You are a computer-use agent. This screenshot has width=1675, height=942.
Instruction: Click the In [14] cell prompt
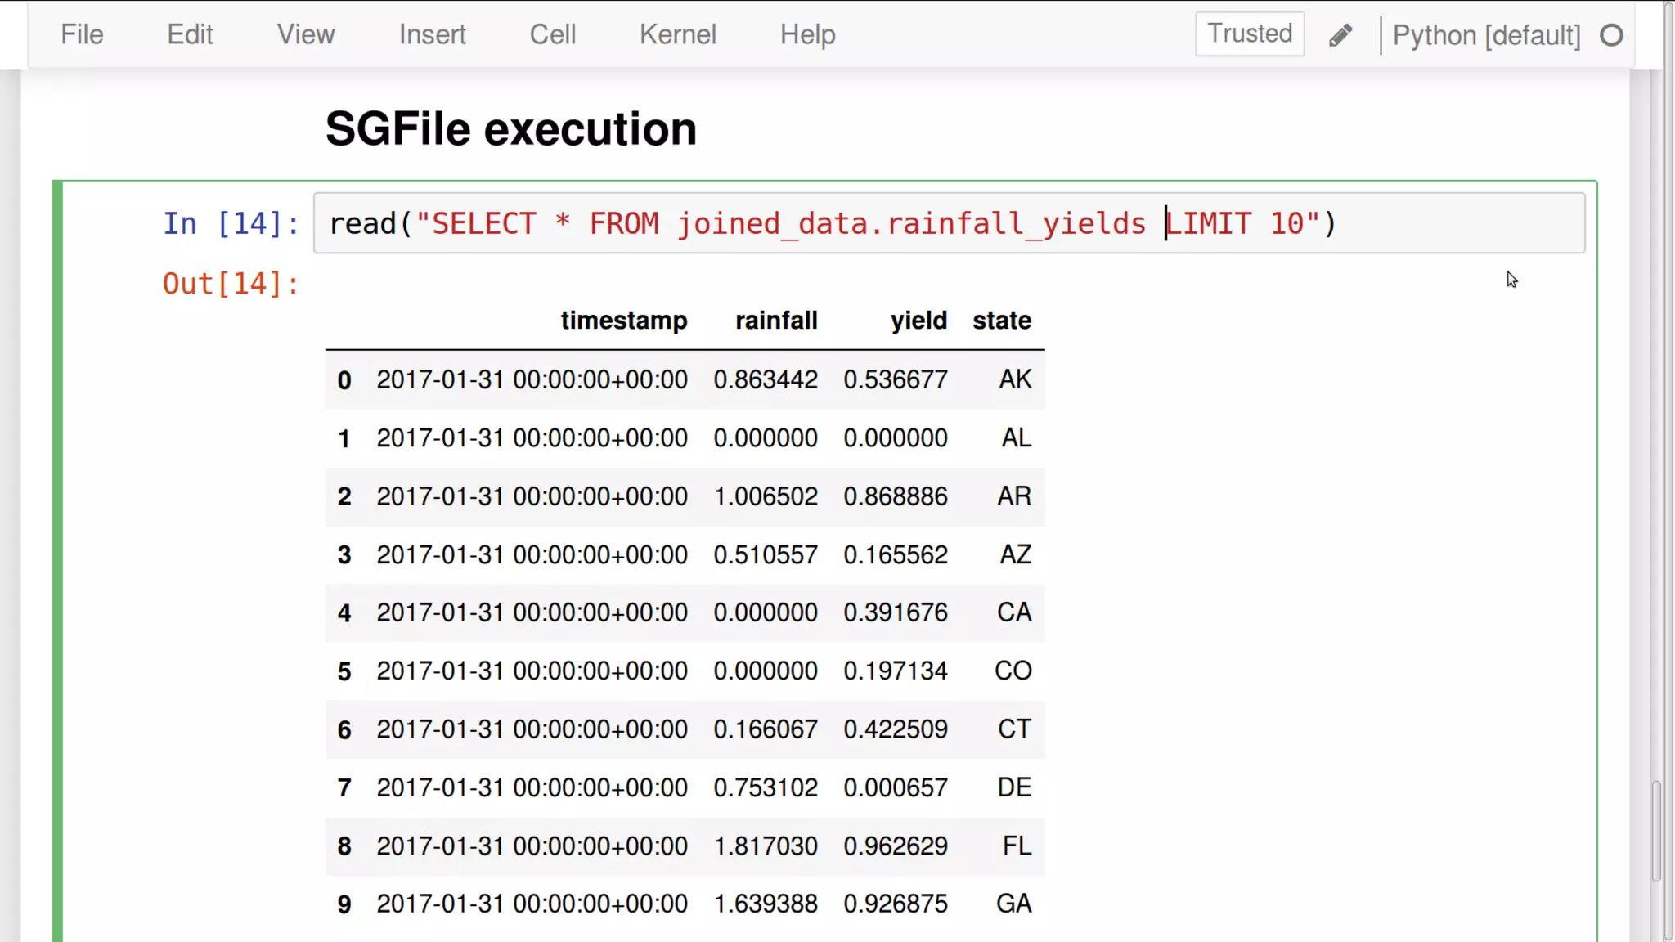point(231,223)
